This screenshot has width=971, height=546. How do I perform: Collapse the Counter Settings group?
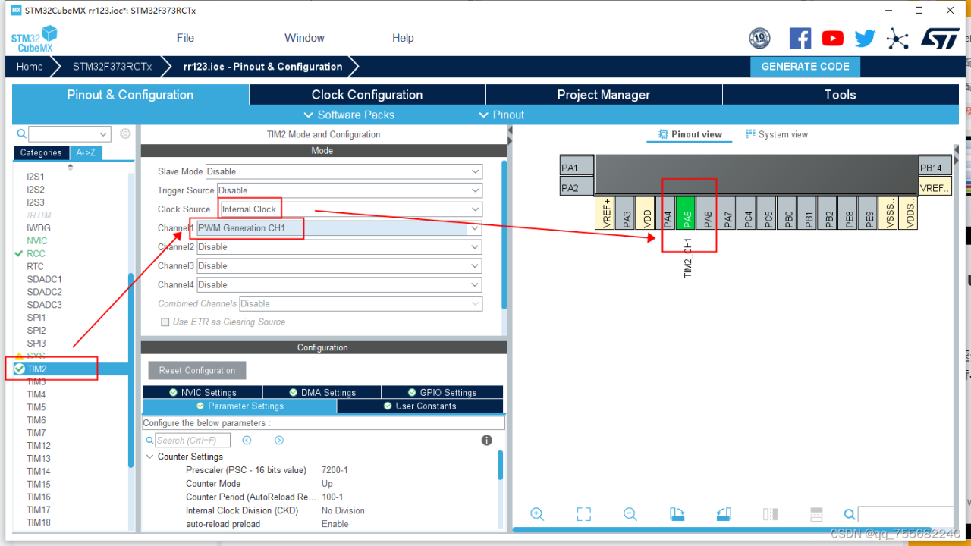coord(149,457)
